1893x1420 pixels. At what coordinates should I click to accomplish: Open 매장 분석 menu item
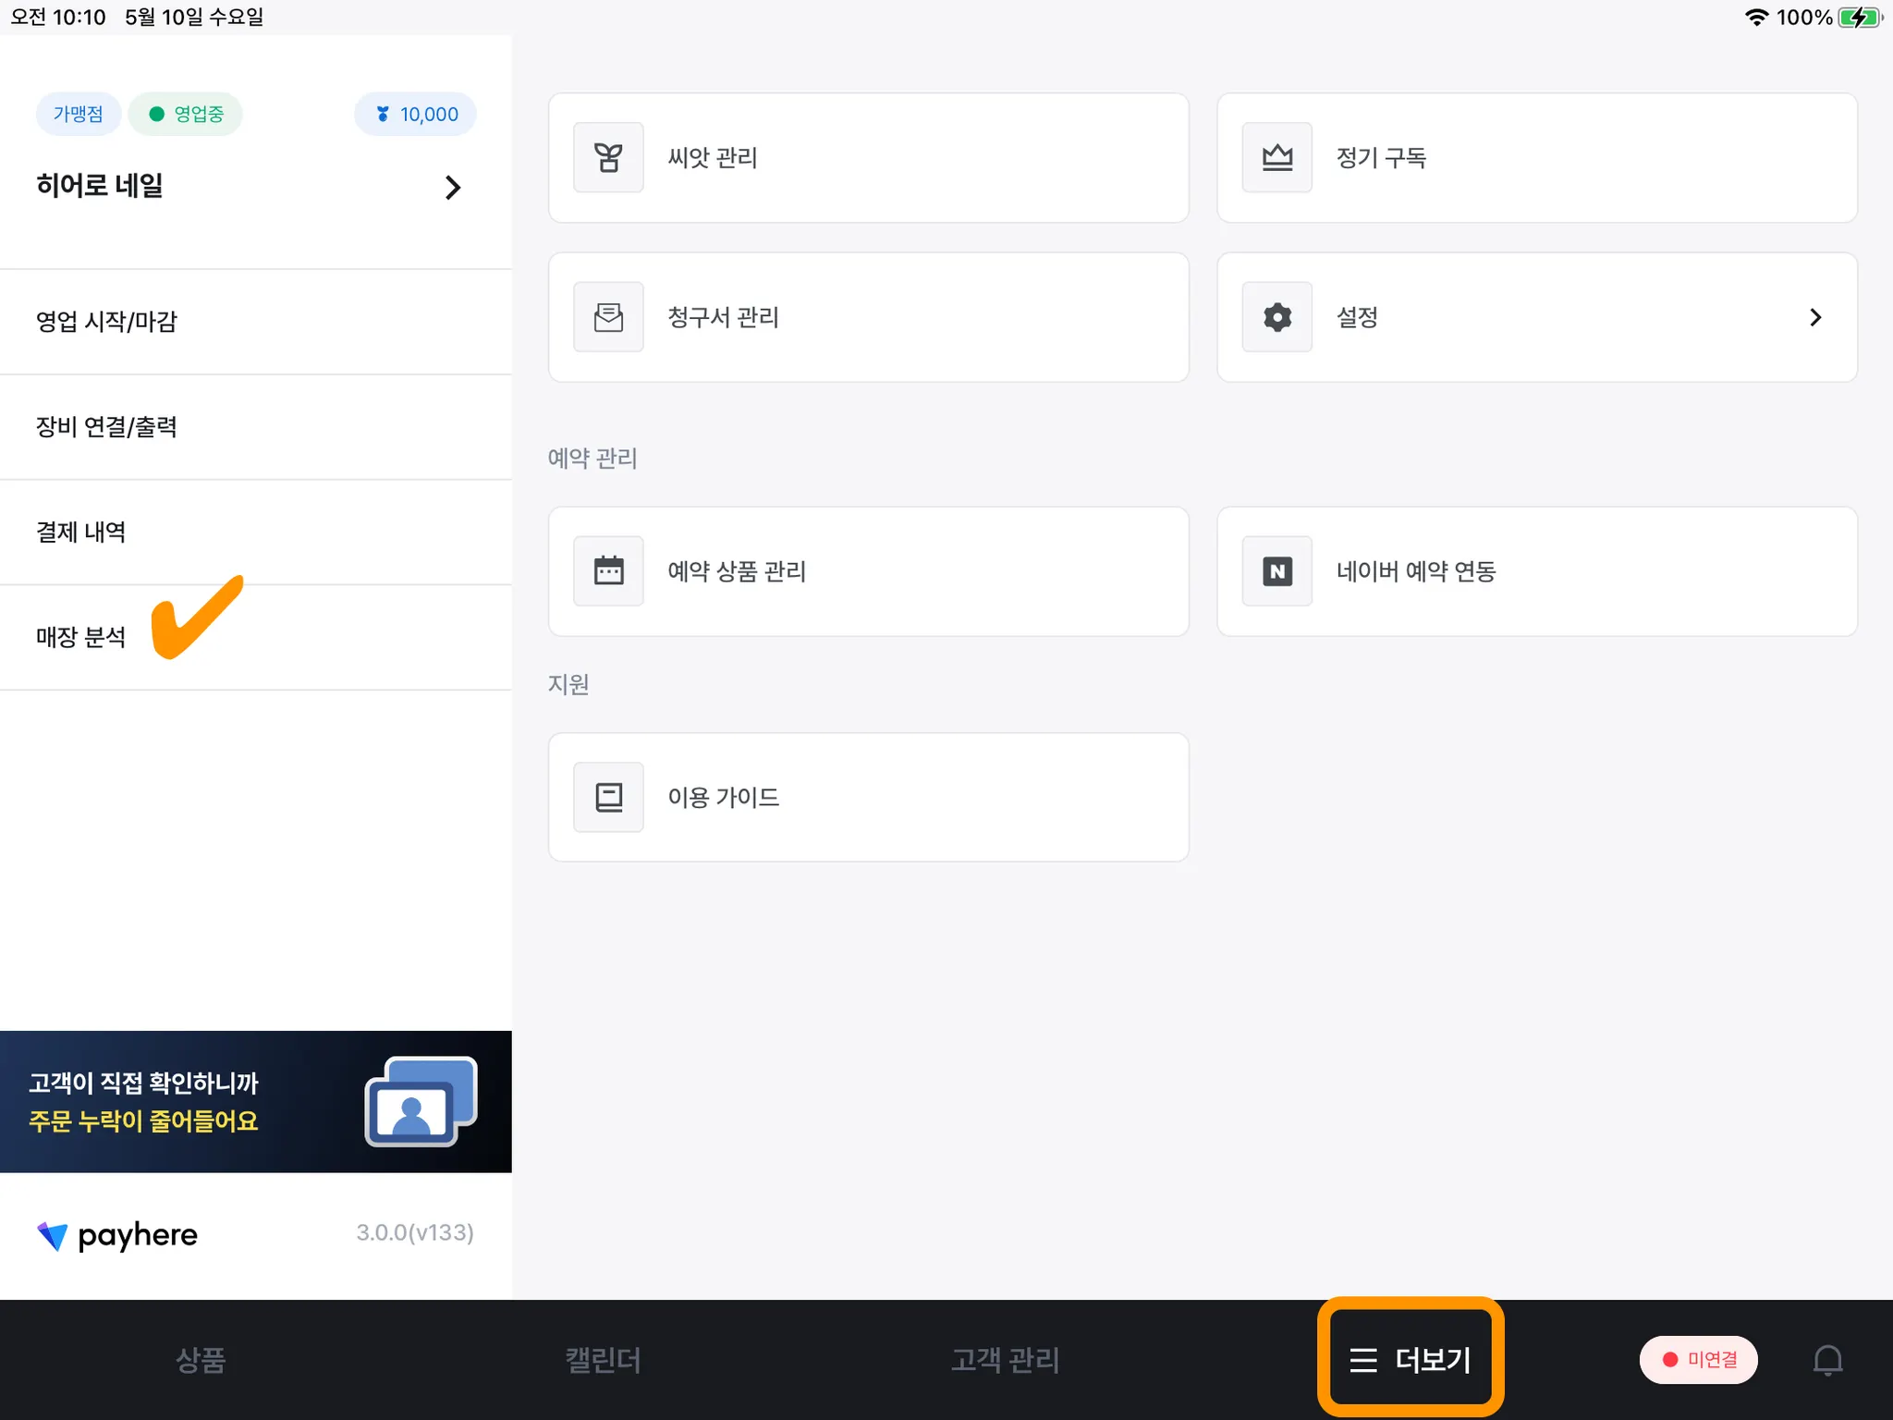point(81,638)
